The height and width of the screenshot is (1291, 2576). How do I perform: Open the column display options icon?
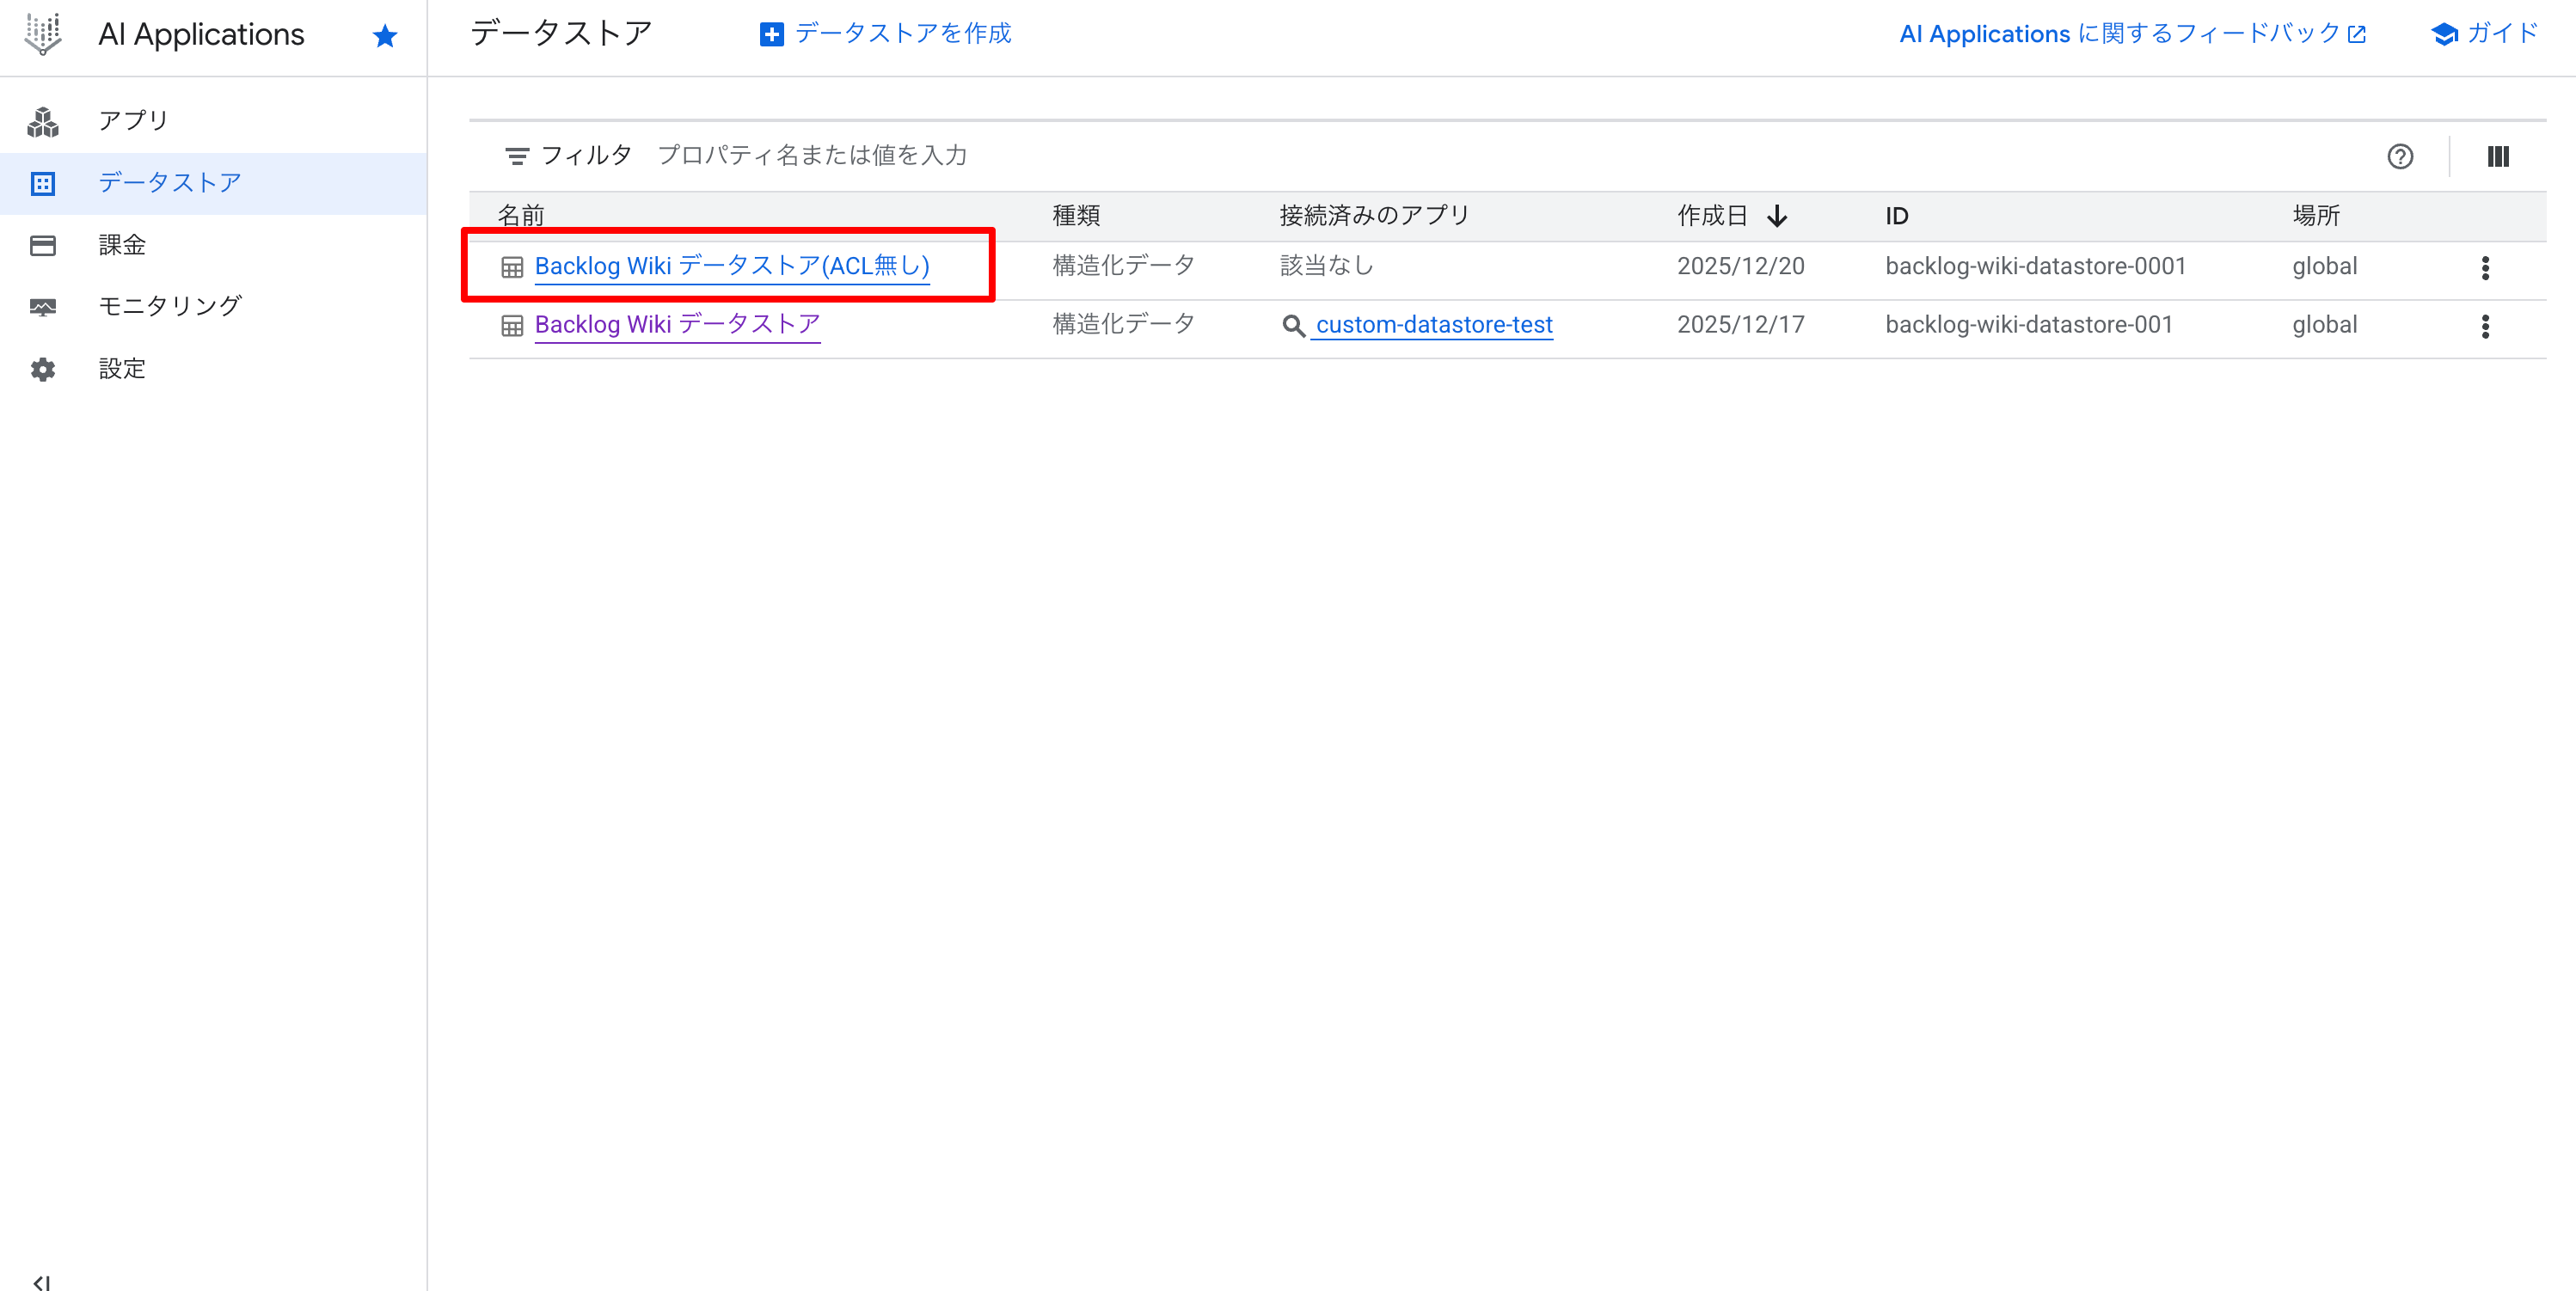[x=2498, y=157]
